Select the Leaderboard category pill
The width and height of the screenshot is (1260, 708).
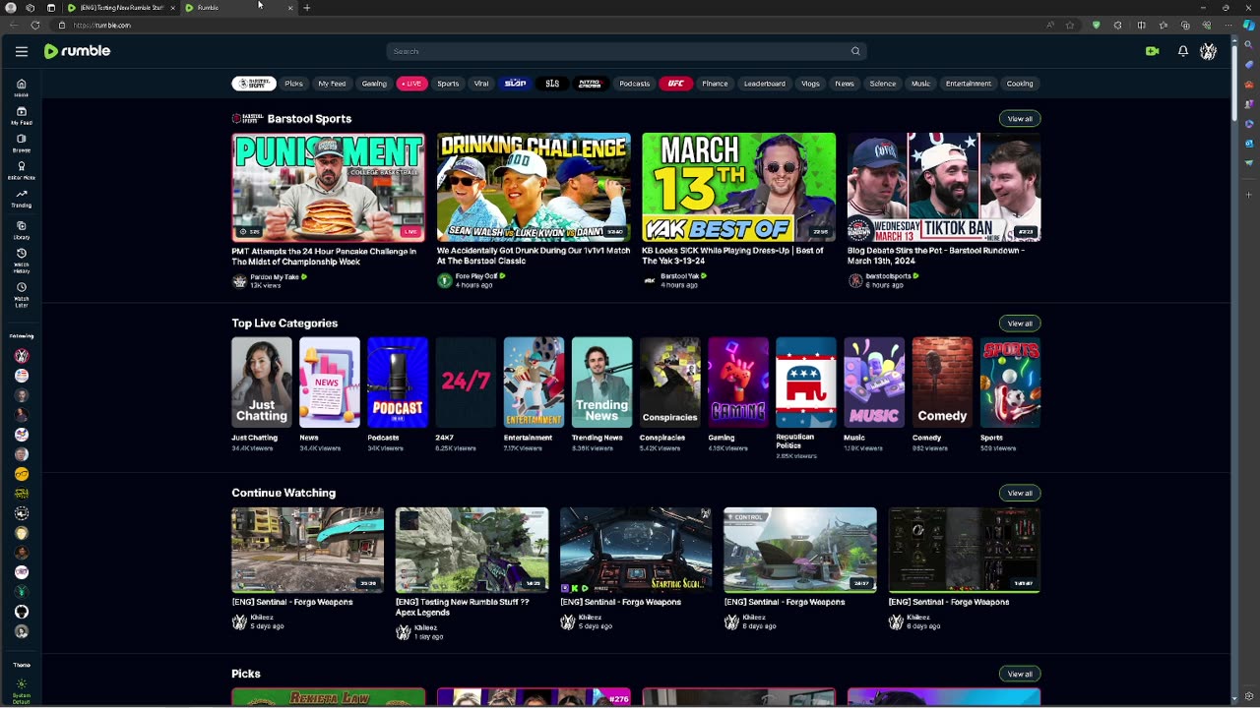764,84
